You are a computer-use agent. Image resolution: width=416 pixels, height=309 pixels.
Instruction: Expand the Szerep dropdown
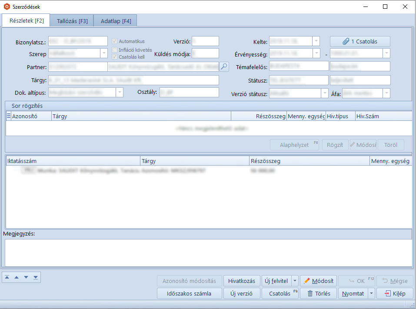point(104,53)
